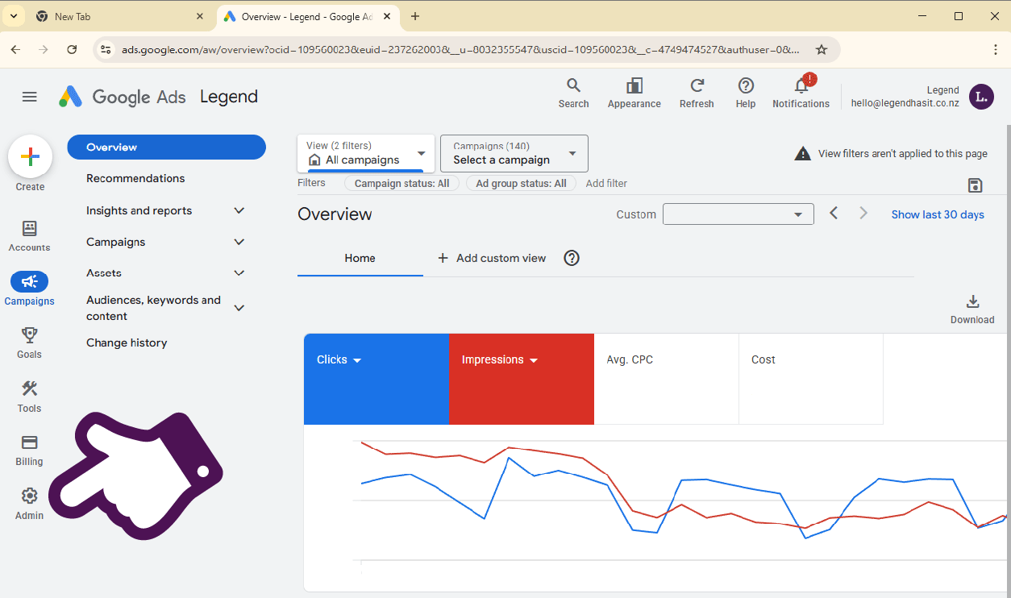This screenshot has height=598, width=1011.
Task: Change the Clicks metric dropdown
Action: [357, 360]
